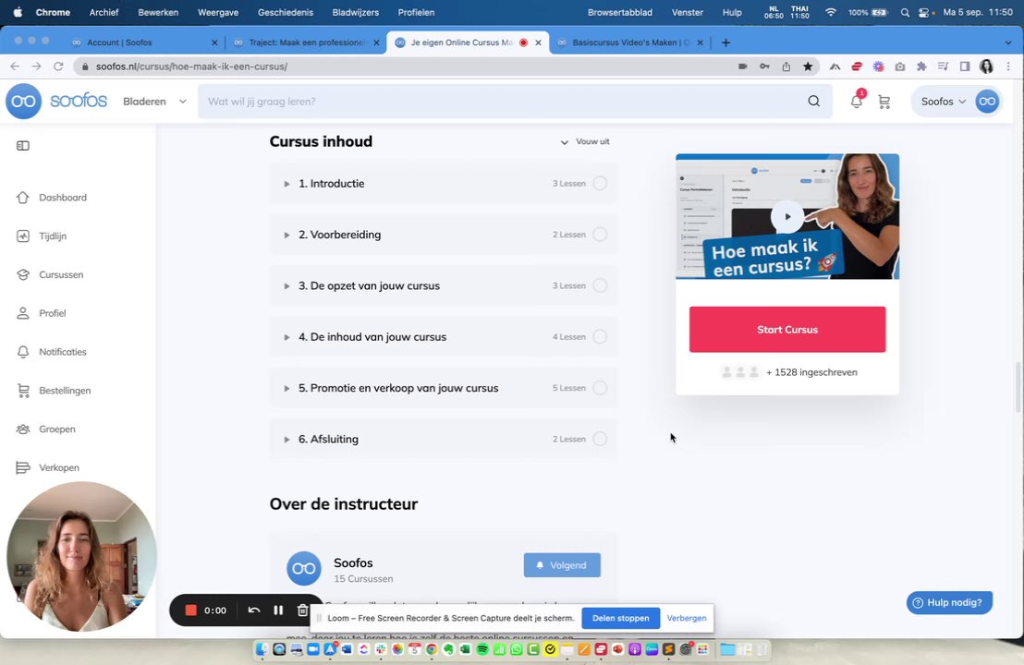Open Groepen in the sidebar

[56, 429]
